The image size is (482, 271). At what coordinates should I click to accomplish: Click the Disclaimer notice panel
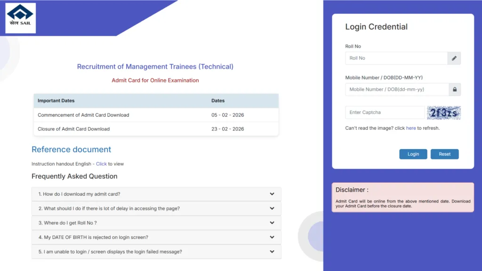coord(403,199)
